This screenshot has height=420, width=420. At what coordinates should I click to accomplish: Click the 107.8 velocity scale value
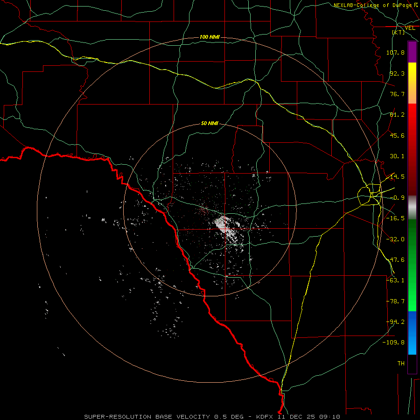pyautogui.click(x=395, y=52)
